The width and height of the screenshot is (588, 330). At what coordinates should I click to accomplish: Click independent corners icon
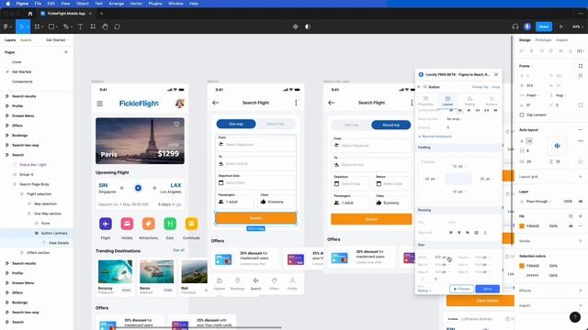point(581,105)
